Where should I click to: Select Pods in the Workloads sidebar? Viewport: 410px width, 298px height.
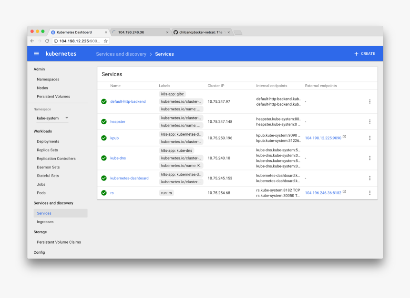tap(41, 193)
